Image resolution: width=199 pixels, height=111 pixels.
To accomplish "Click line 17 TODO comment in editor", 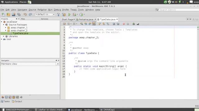I will coord(102,69).
